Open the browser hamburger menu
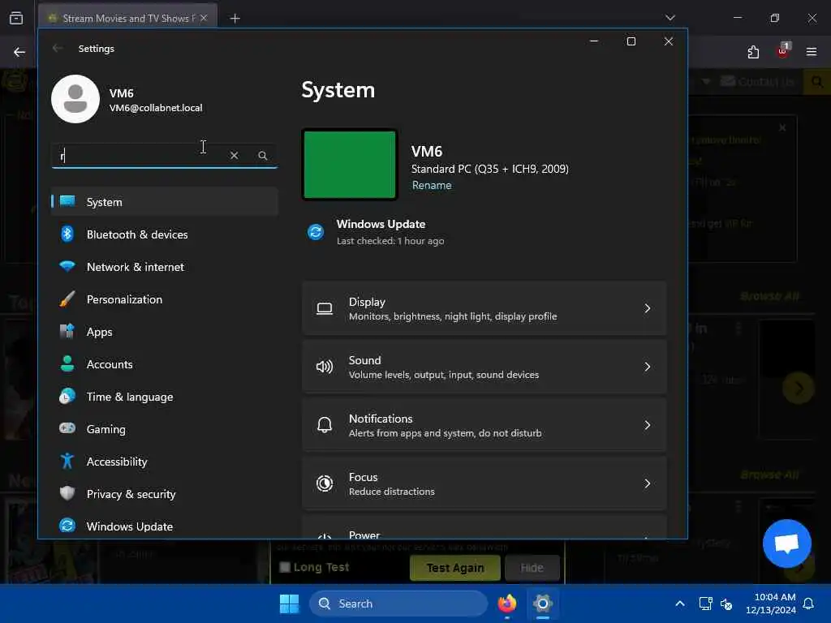Screen dimensions: 831x623 pos(812,52)
